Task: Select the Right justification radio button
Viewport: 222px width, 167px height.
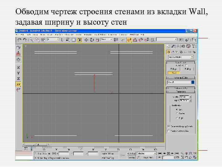Action: tap(177, 118)
